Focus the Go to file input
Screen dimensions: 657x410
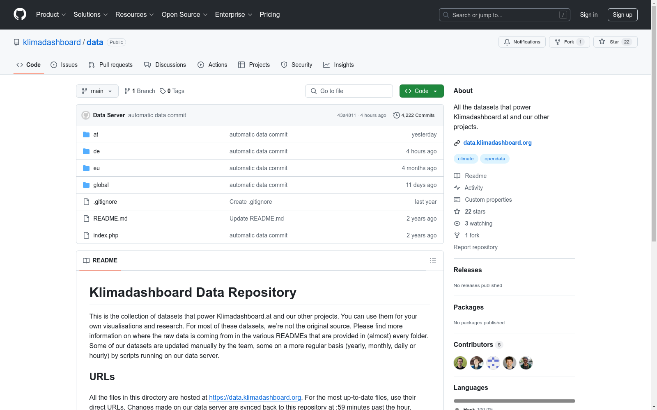[x=349, y=91]
